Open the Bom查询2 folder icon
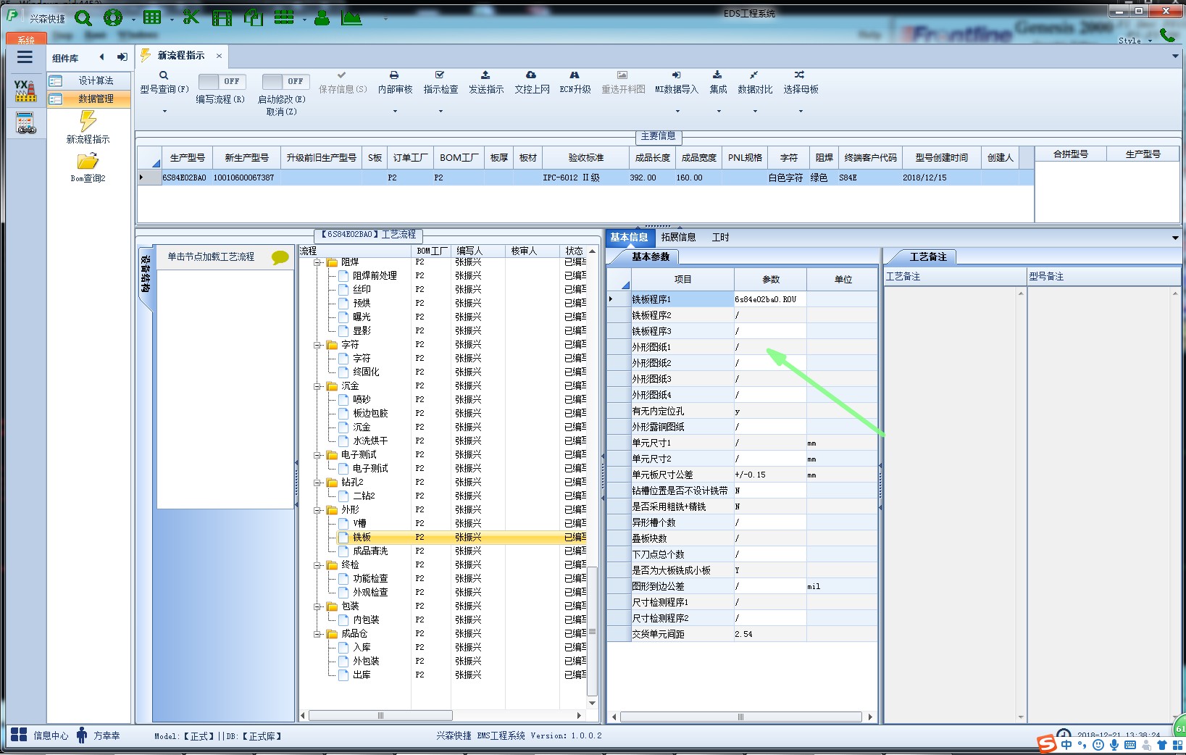The image size is (1186, 755). point(88,161)
